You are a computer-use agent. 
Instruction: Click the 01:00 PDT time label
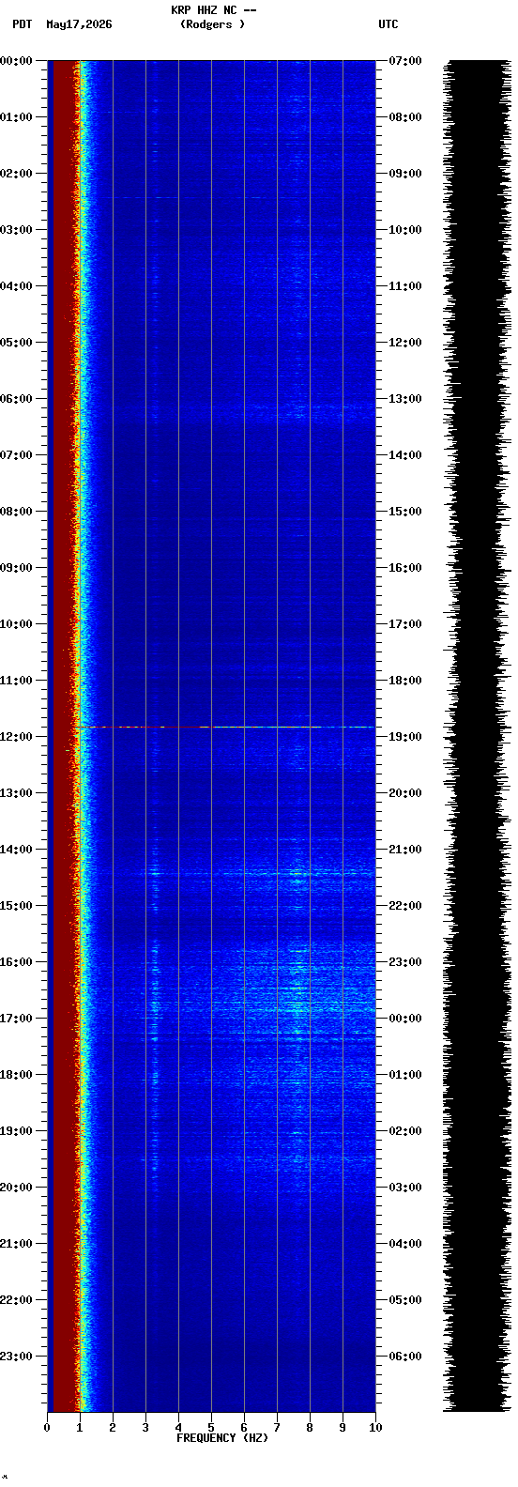(x=16, y=117)
